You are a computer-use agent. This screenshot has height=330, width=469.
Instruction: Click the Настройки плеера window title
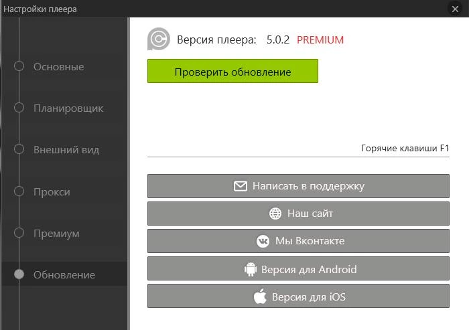click(40, 9)
